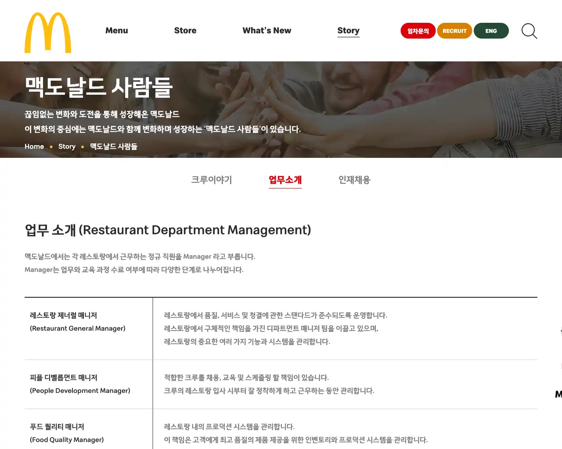Click the banner line starting 이 변화의 중심에는
Screen dimensions: 562x449
[x=163, y=129]
